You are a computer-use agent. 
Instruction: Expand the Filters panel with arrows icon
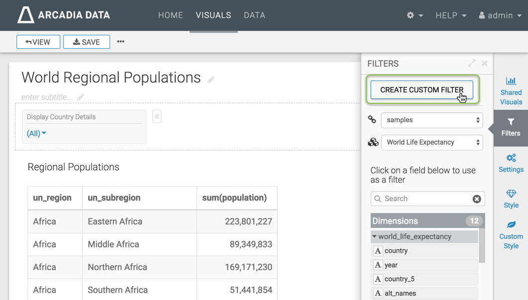click(x=471, y=63)
